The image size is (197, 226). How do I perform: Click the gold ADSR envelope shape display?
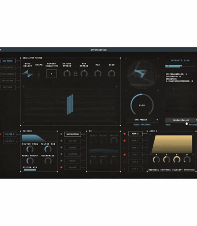click(x=172, y=144)
